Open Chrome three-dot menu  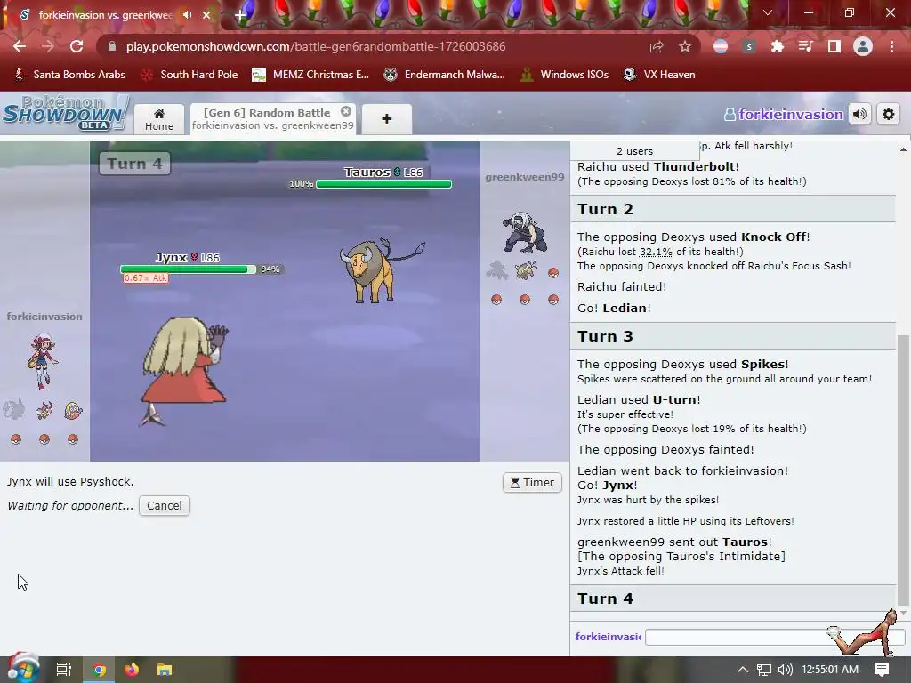(x=891, y=46)
